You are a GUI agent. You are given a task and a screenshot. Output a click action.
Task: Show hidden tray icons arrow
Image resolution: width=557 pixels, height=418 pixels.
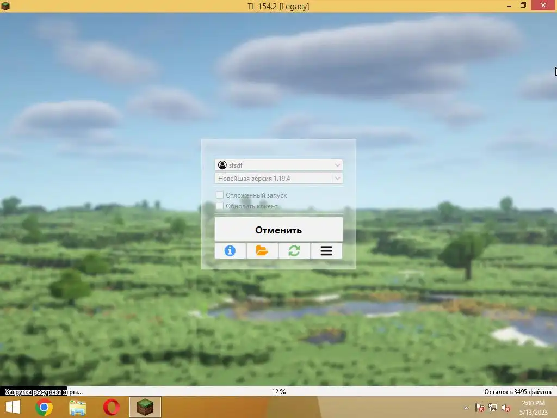(466, 408)
